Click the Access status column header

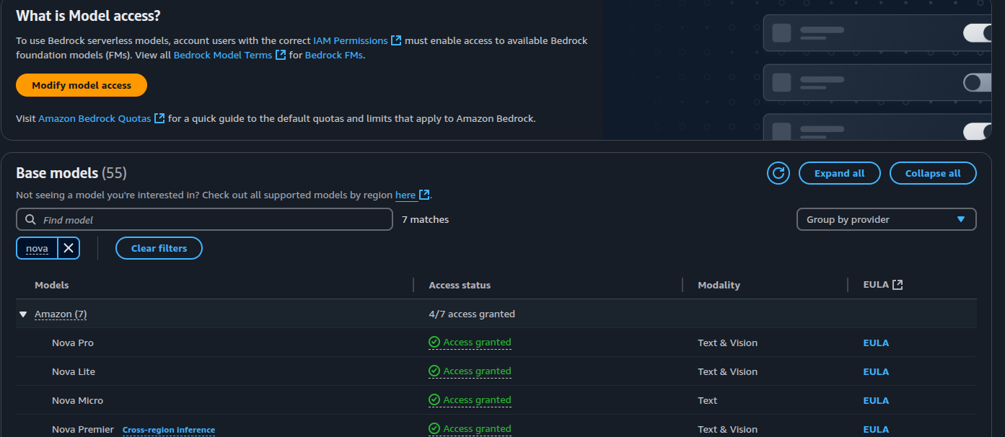coord(460,285)
